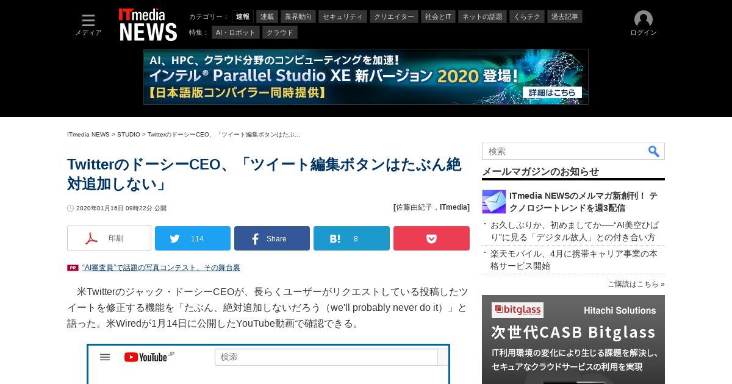
Task: Open the ネットの話題 category
Action: [x=483, y=16]
